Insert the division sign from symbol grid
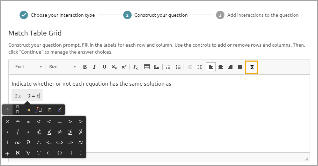318x166 pixels. point(18,121)
